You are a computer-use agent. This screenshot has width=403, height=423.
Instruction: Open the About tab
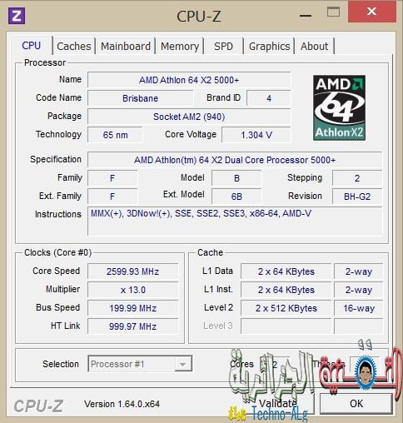[x=315, y=47]
